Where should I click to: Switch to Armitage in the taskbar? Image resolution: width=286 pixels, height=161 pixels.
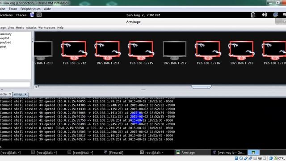point(193,153)
